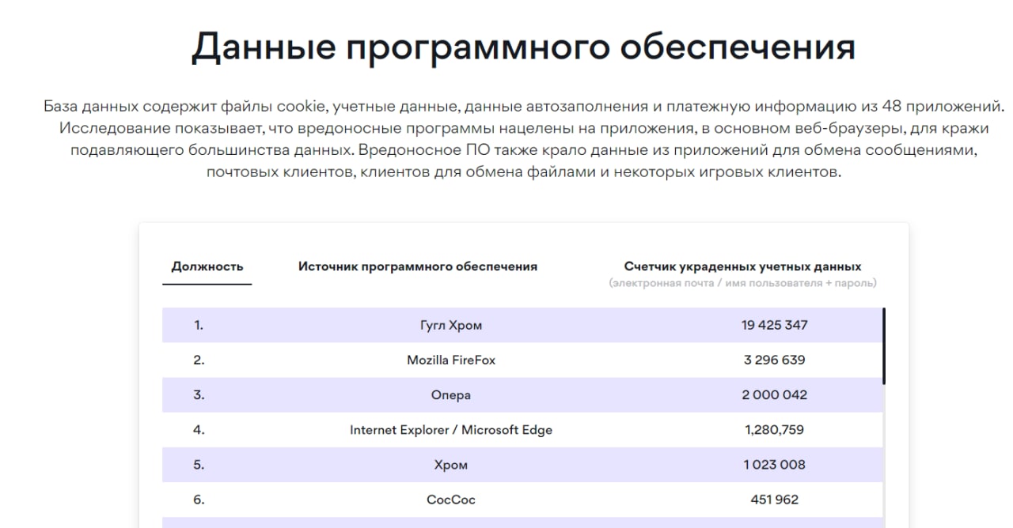Screen dimensions: 1013x528
Task: Click the subtitle электронная почта / имя пользователя
Action: [742, 283]
